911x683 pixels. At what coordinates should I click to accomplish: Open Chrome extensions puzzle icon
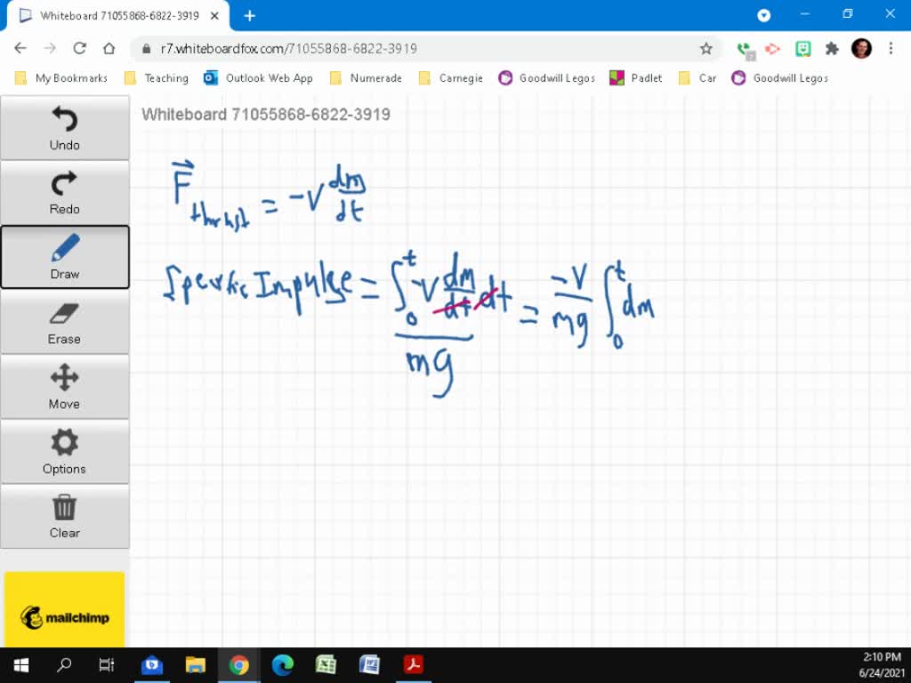pos(832,49)
